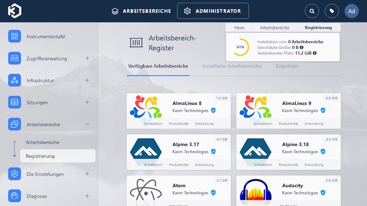
Task: Click the Schreibtisch tag on AlmaLinux 8
Action: coord(153,124)
